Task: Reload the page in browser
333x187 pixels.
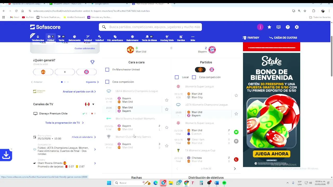Action: pos(16,11)
